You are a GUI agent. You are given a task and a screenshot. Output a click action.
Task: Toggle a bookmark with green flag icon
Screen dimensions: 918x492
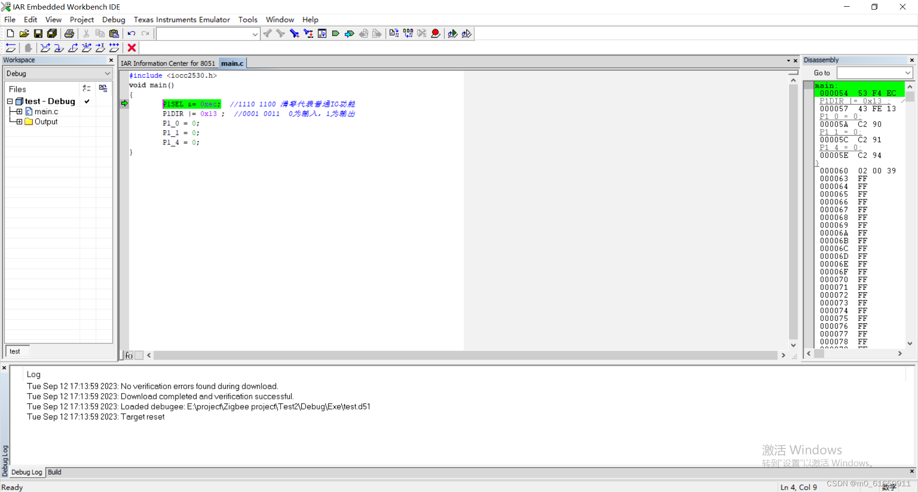click(x=336, y=33)
